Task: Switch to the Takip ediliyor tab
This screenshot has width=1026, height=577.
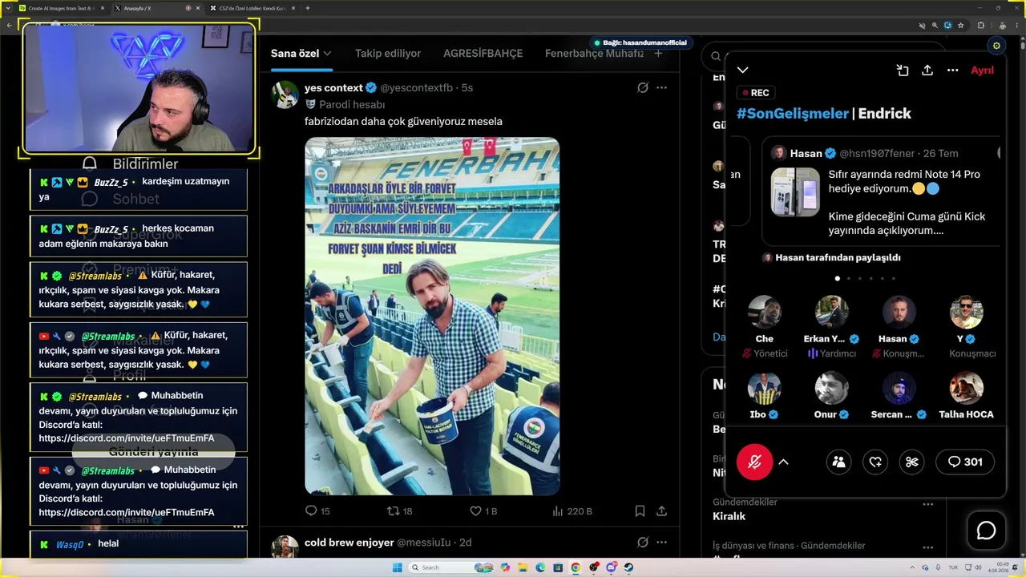Action: (x=388, y=54)
